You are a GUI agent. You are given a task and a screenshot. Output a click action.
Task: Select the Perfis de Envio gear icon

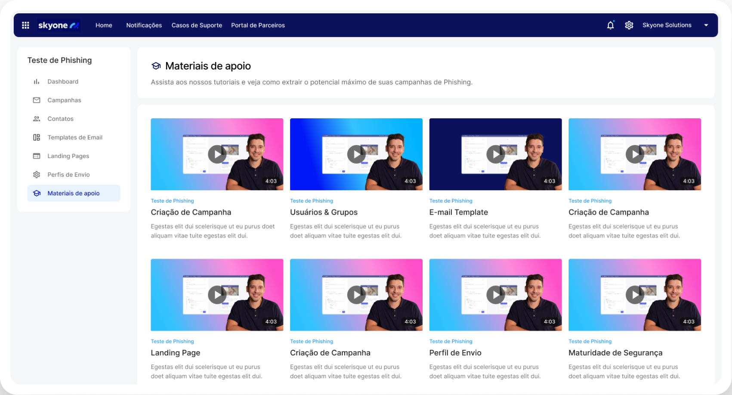37,174
